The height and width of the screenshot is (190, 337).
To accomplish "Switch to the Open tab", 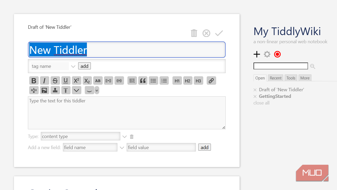I will 260,78.
